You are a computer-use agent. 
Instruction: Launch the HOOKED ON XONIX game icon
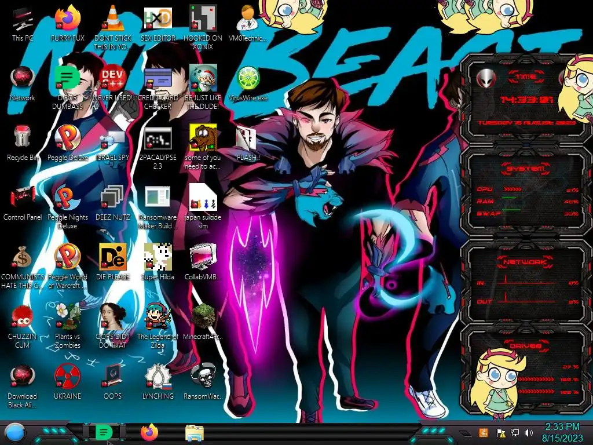click(203, 27)
